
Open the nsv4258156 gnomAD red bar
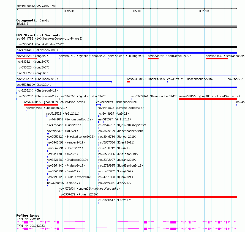(208, 99)
